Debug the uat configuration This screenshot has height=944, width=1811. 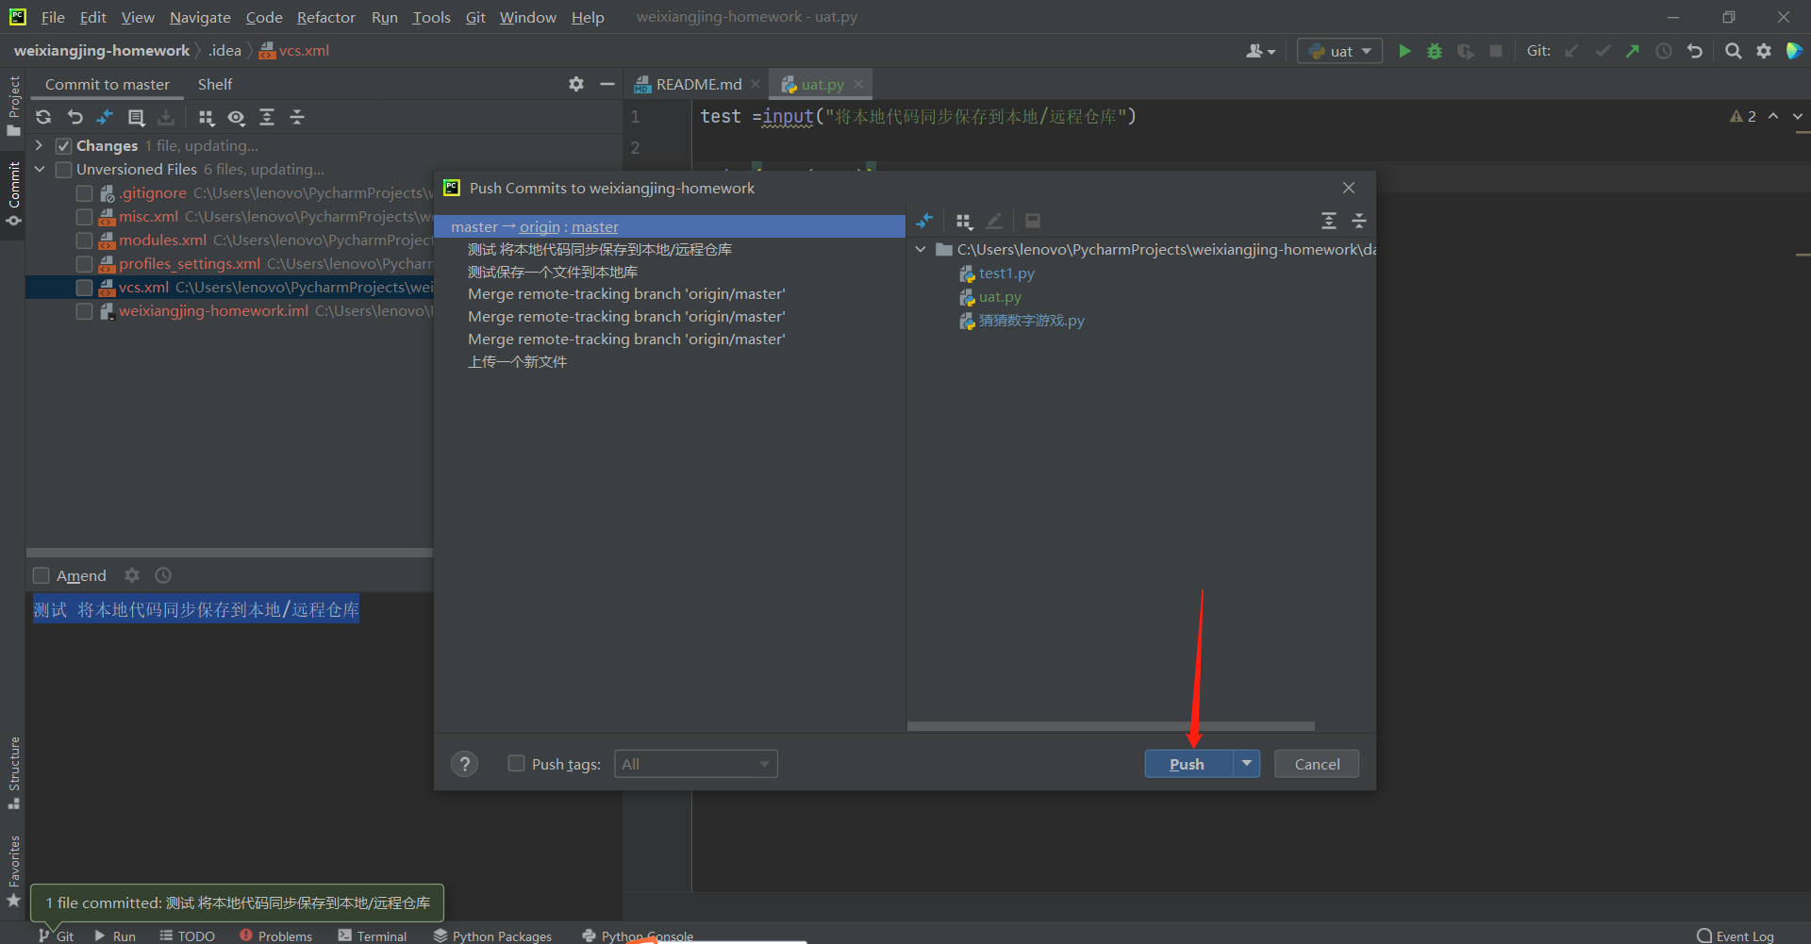[x=1435, y=51]
